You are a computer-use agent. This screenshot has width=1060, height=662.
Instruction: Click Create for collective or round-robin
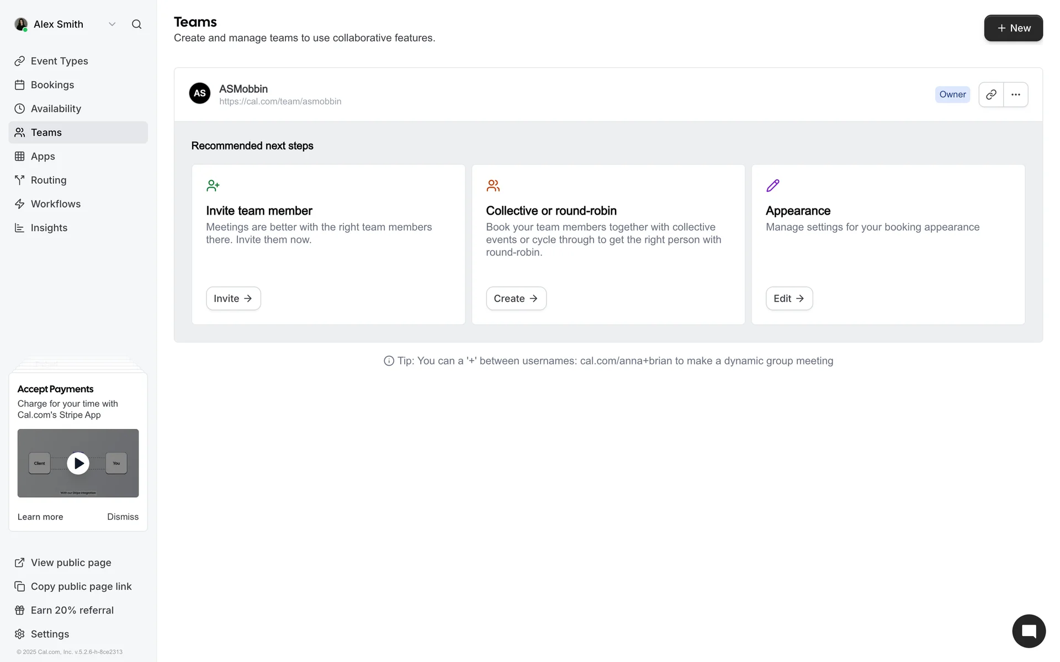click(x=516, y=298)
